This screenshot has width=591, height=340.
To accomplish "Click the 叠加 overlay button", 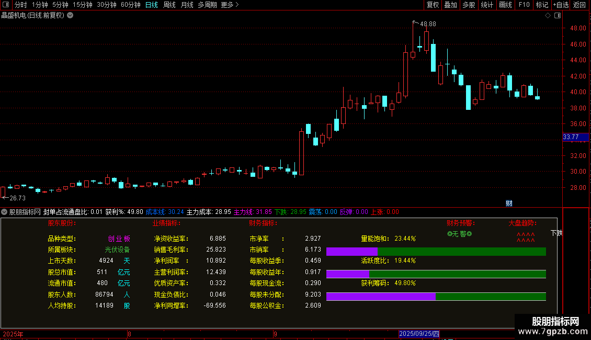I will pos(451,5).
